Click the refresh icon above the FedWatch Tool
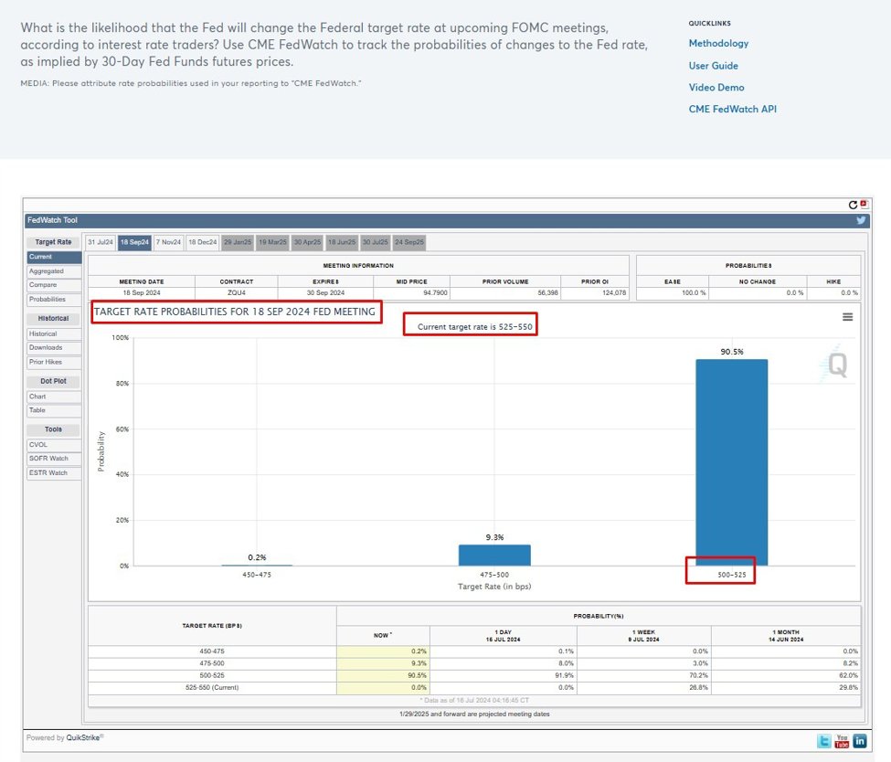Screen dimensions: 891x762 [x=853, y=206]
